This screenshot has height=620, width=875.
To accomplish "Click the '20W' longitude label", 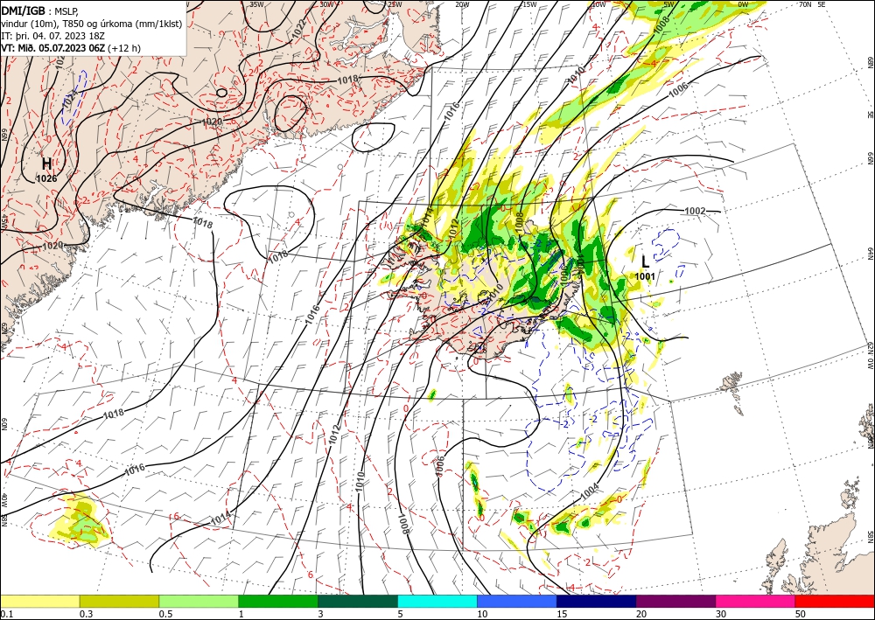I will click(462, 4).
